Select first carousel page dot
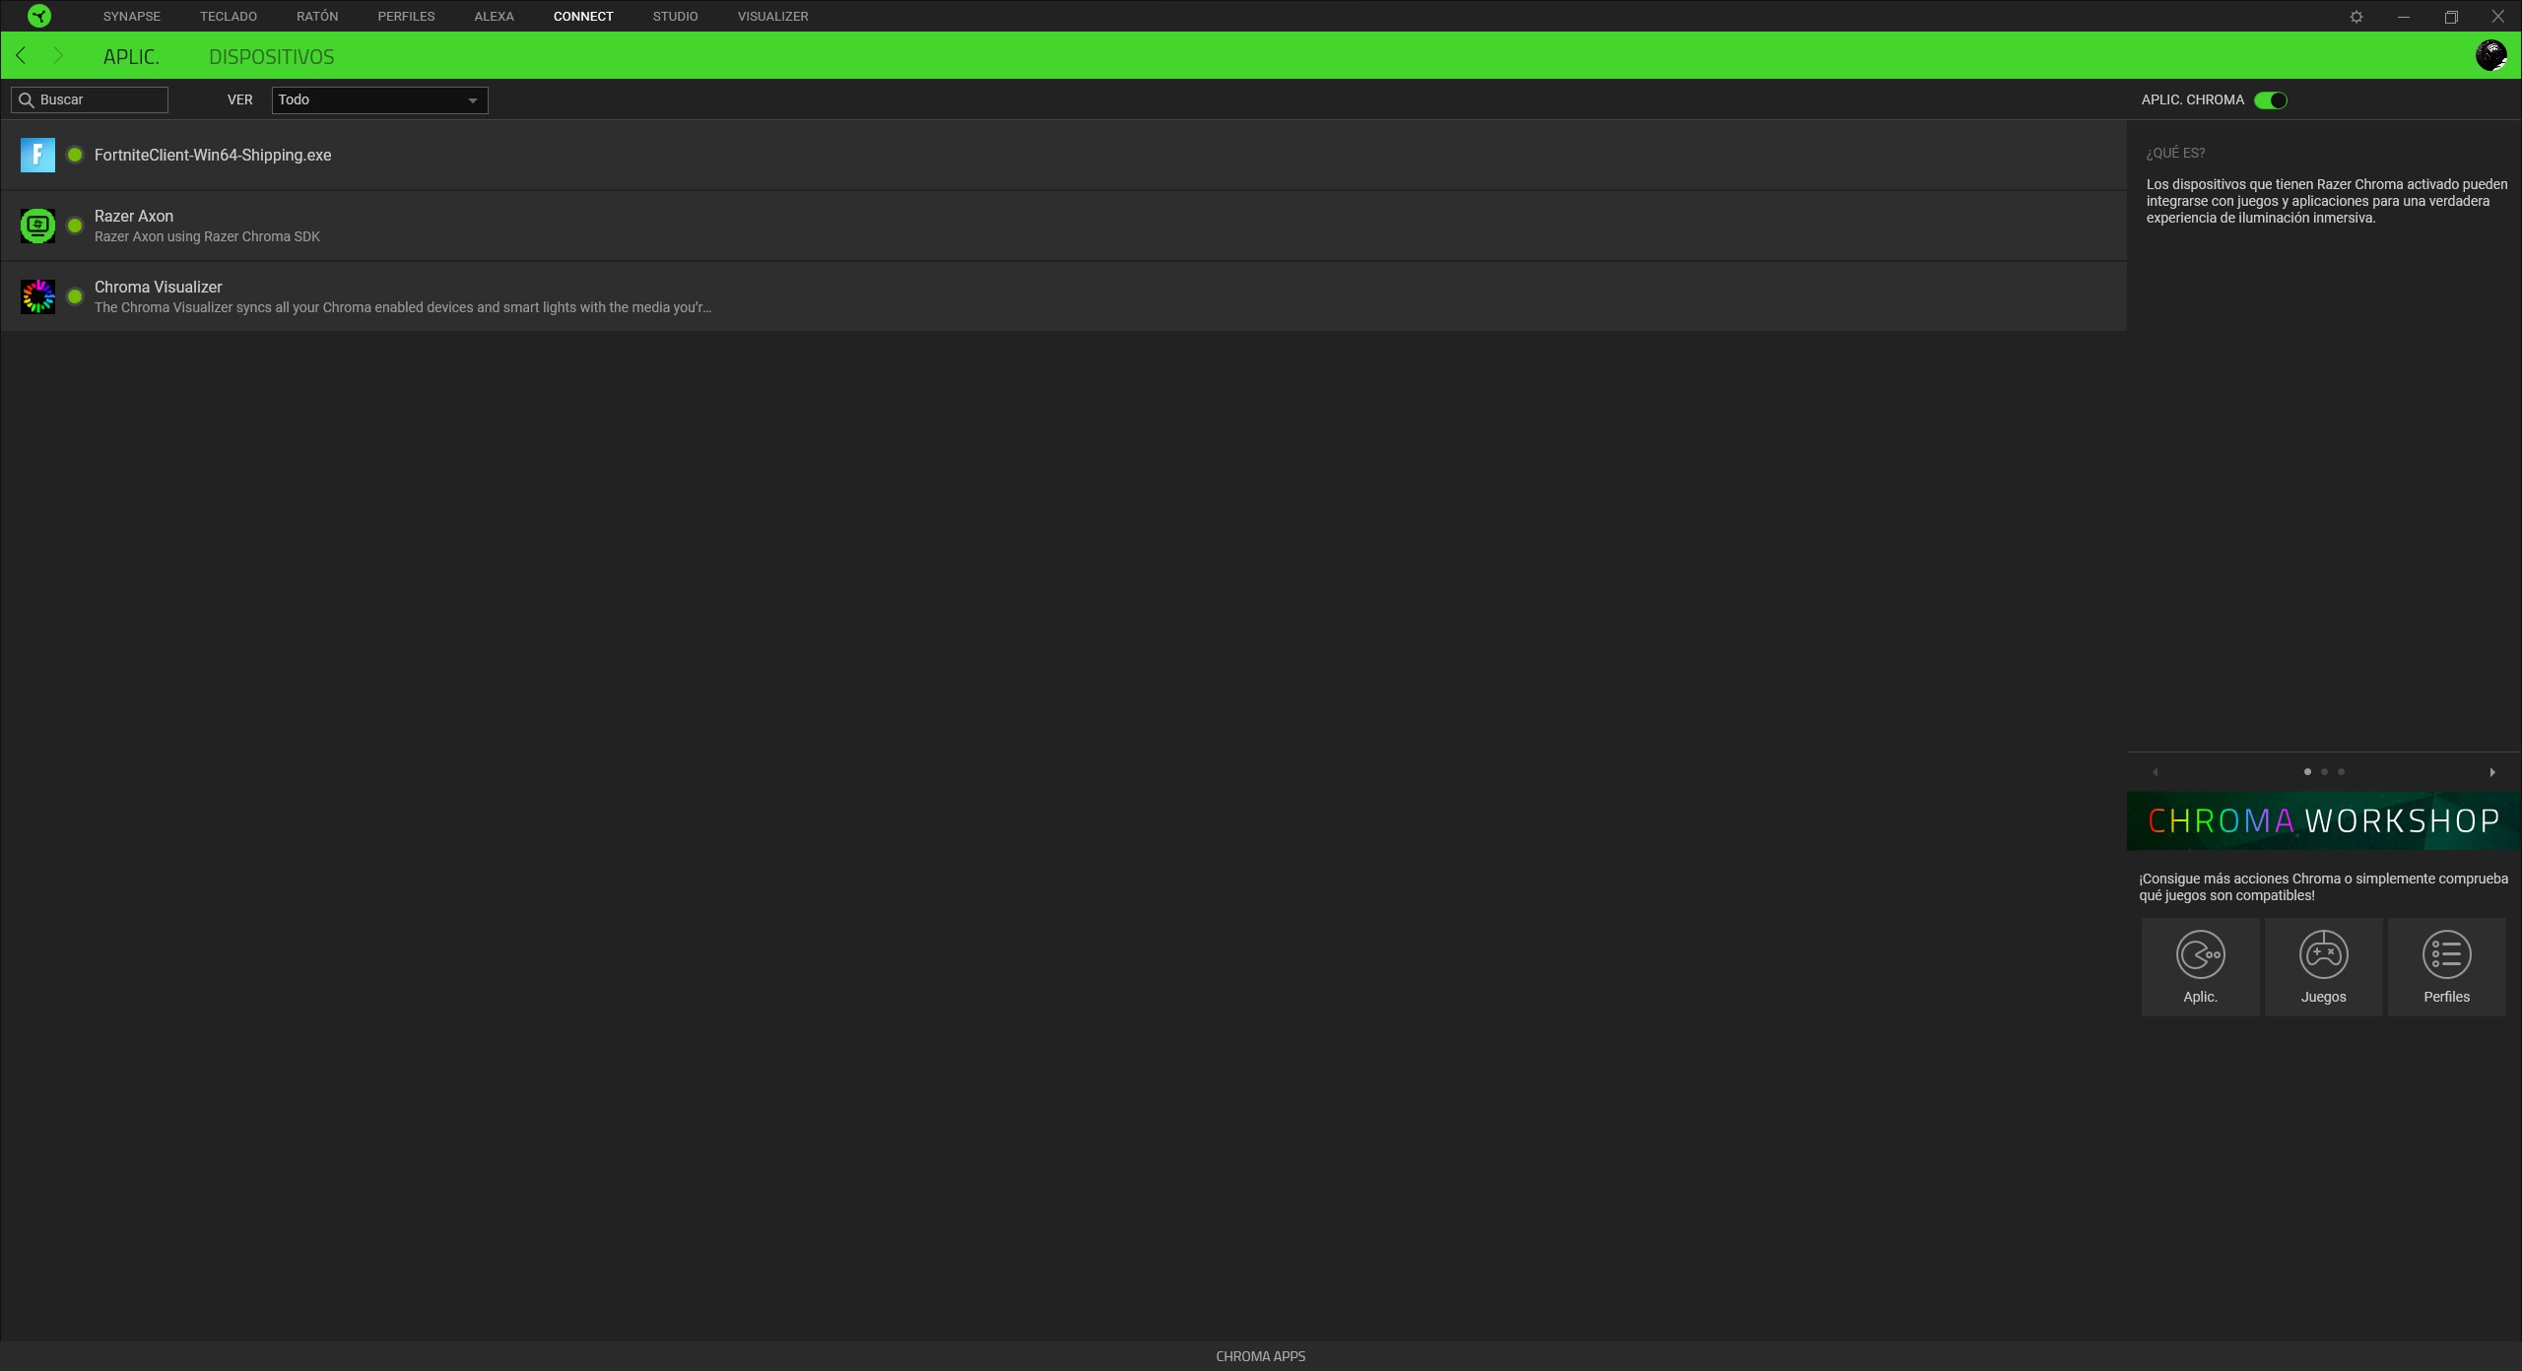This screenshot has width=2522, height=1371. click(2307, 772)
